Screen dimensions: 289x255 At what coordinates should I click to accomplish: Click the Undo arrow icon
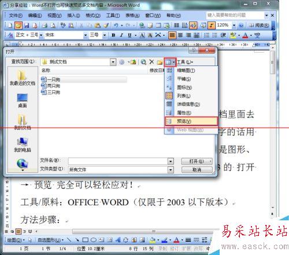click(x=116, y=25)
